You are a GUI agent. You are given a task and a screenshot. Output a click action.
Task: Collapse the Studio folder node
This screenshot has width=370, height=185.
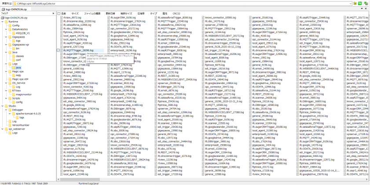tap(2, 106)
